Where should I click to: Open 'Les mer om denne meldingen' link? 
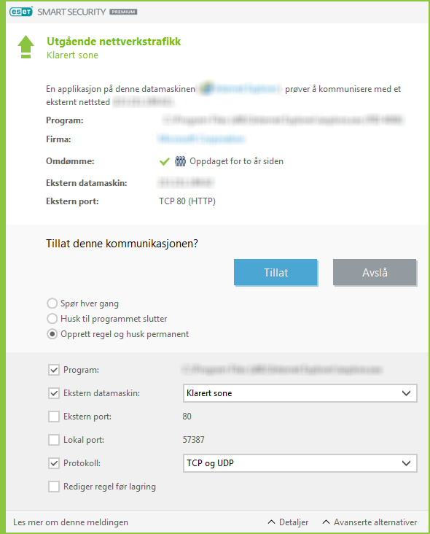tap(71, 522)
